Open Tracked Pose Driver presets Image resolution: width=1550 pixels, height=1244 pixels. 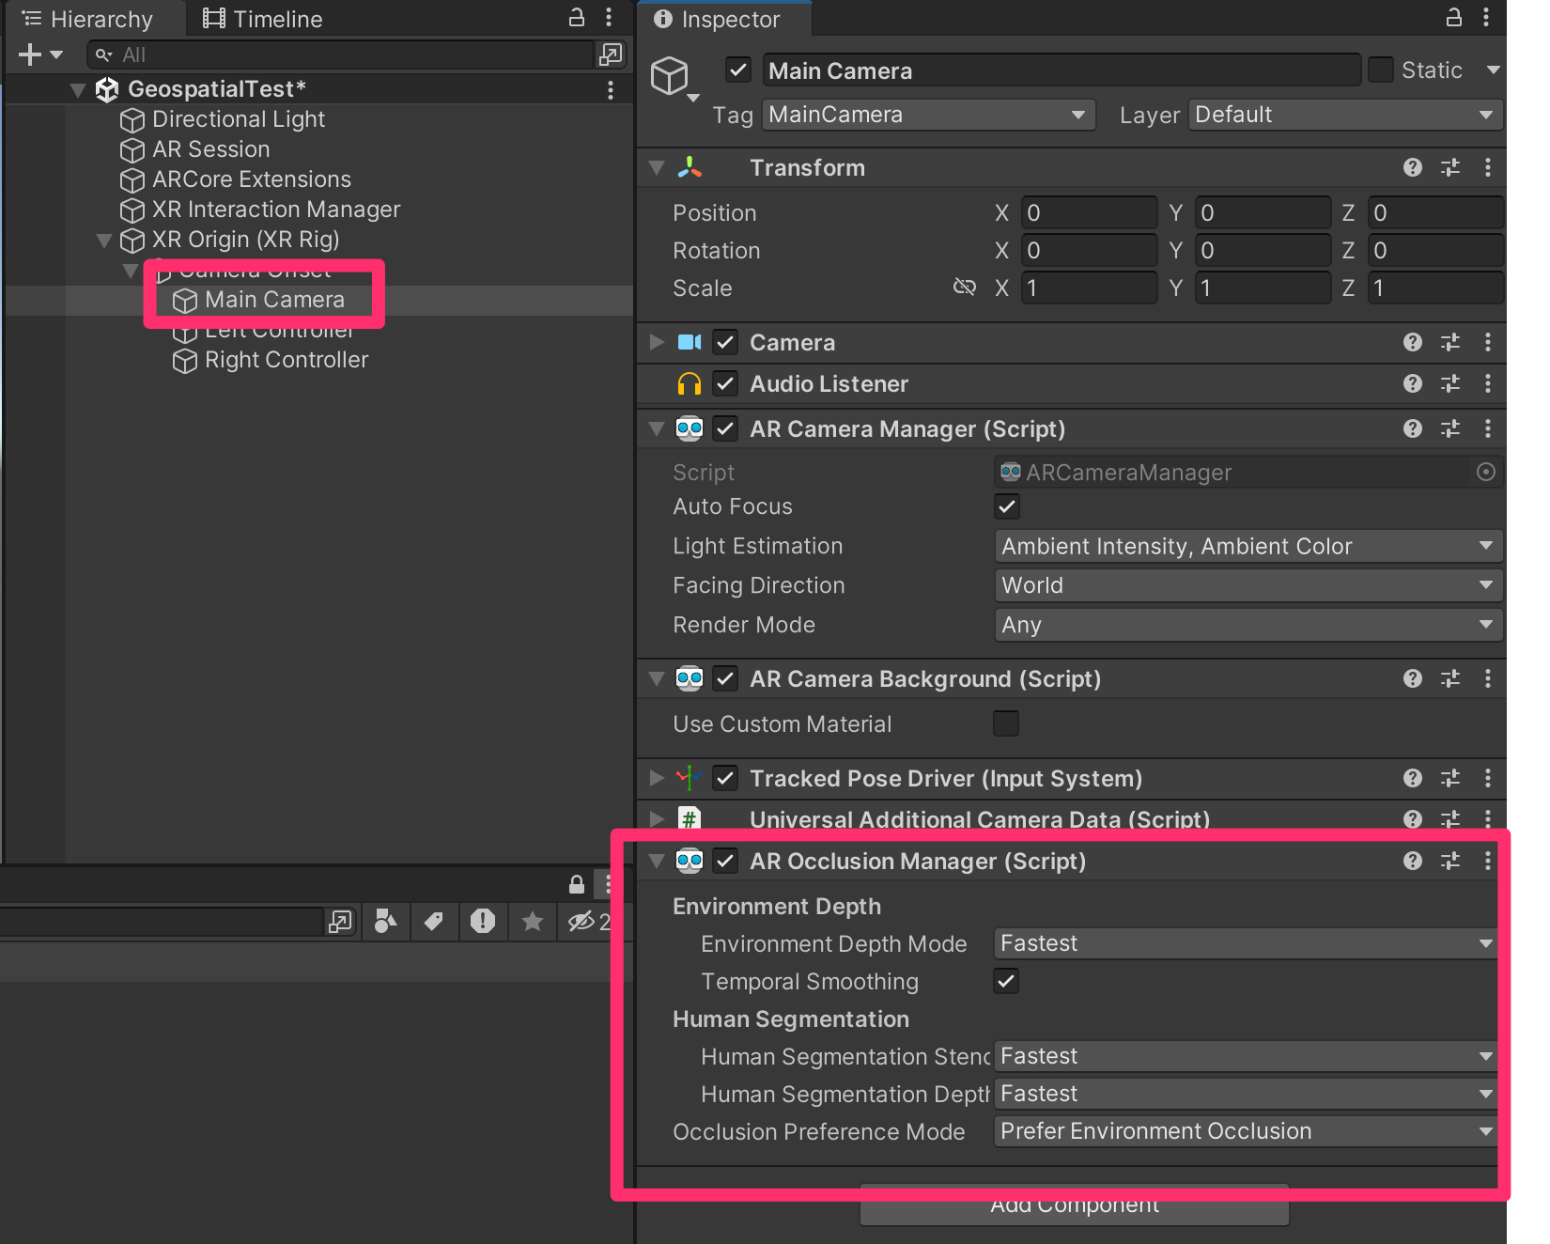(x=1450, y=778)
